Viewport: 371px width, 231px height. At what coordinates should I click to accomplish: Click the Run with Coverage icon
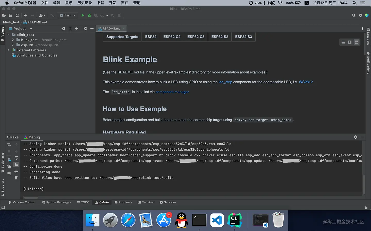tap(96, 15)
